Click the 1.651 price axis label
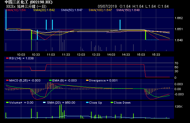 (x=179, y=29)
